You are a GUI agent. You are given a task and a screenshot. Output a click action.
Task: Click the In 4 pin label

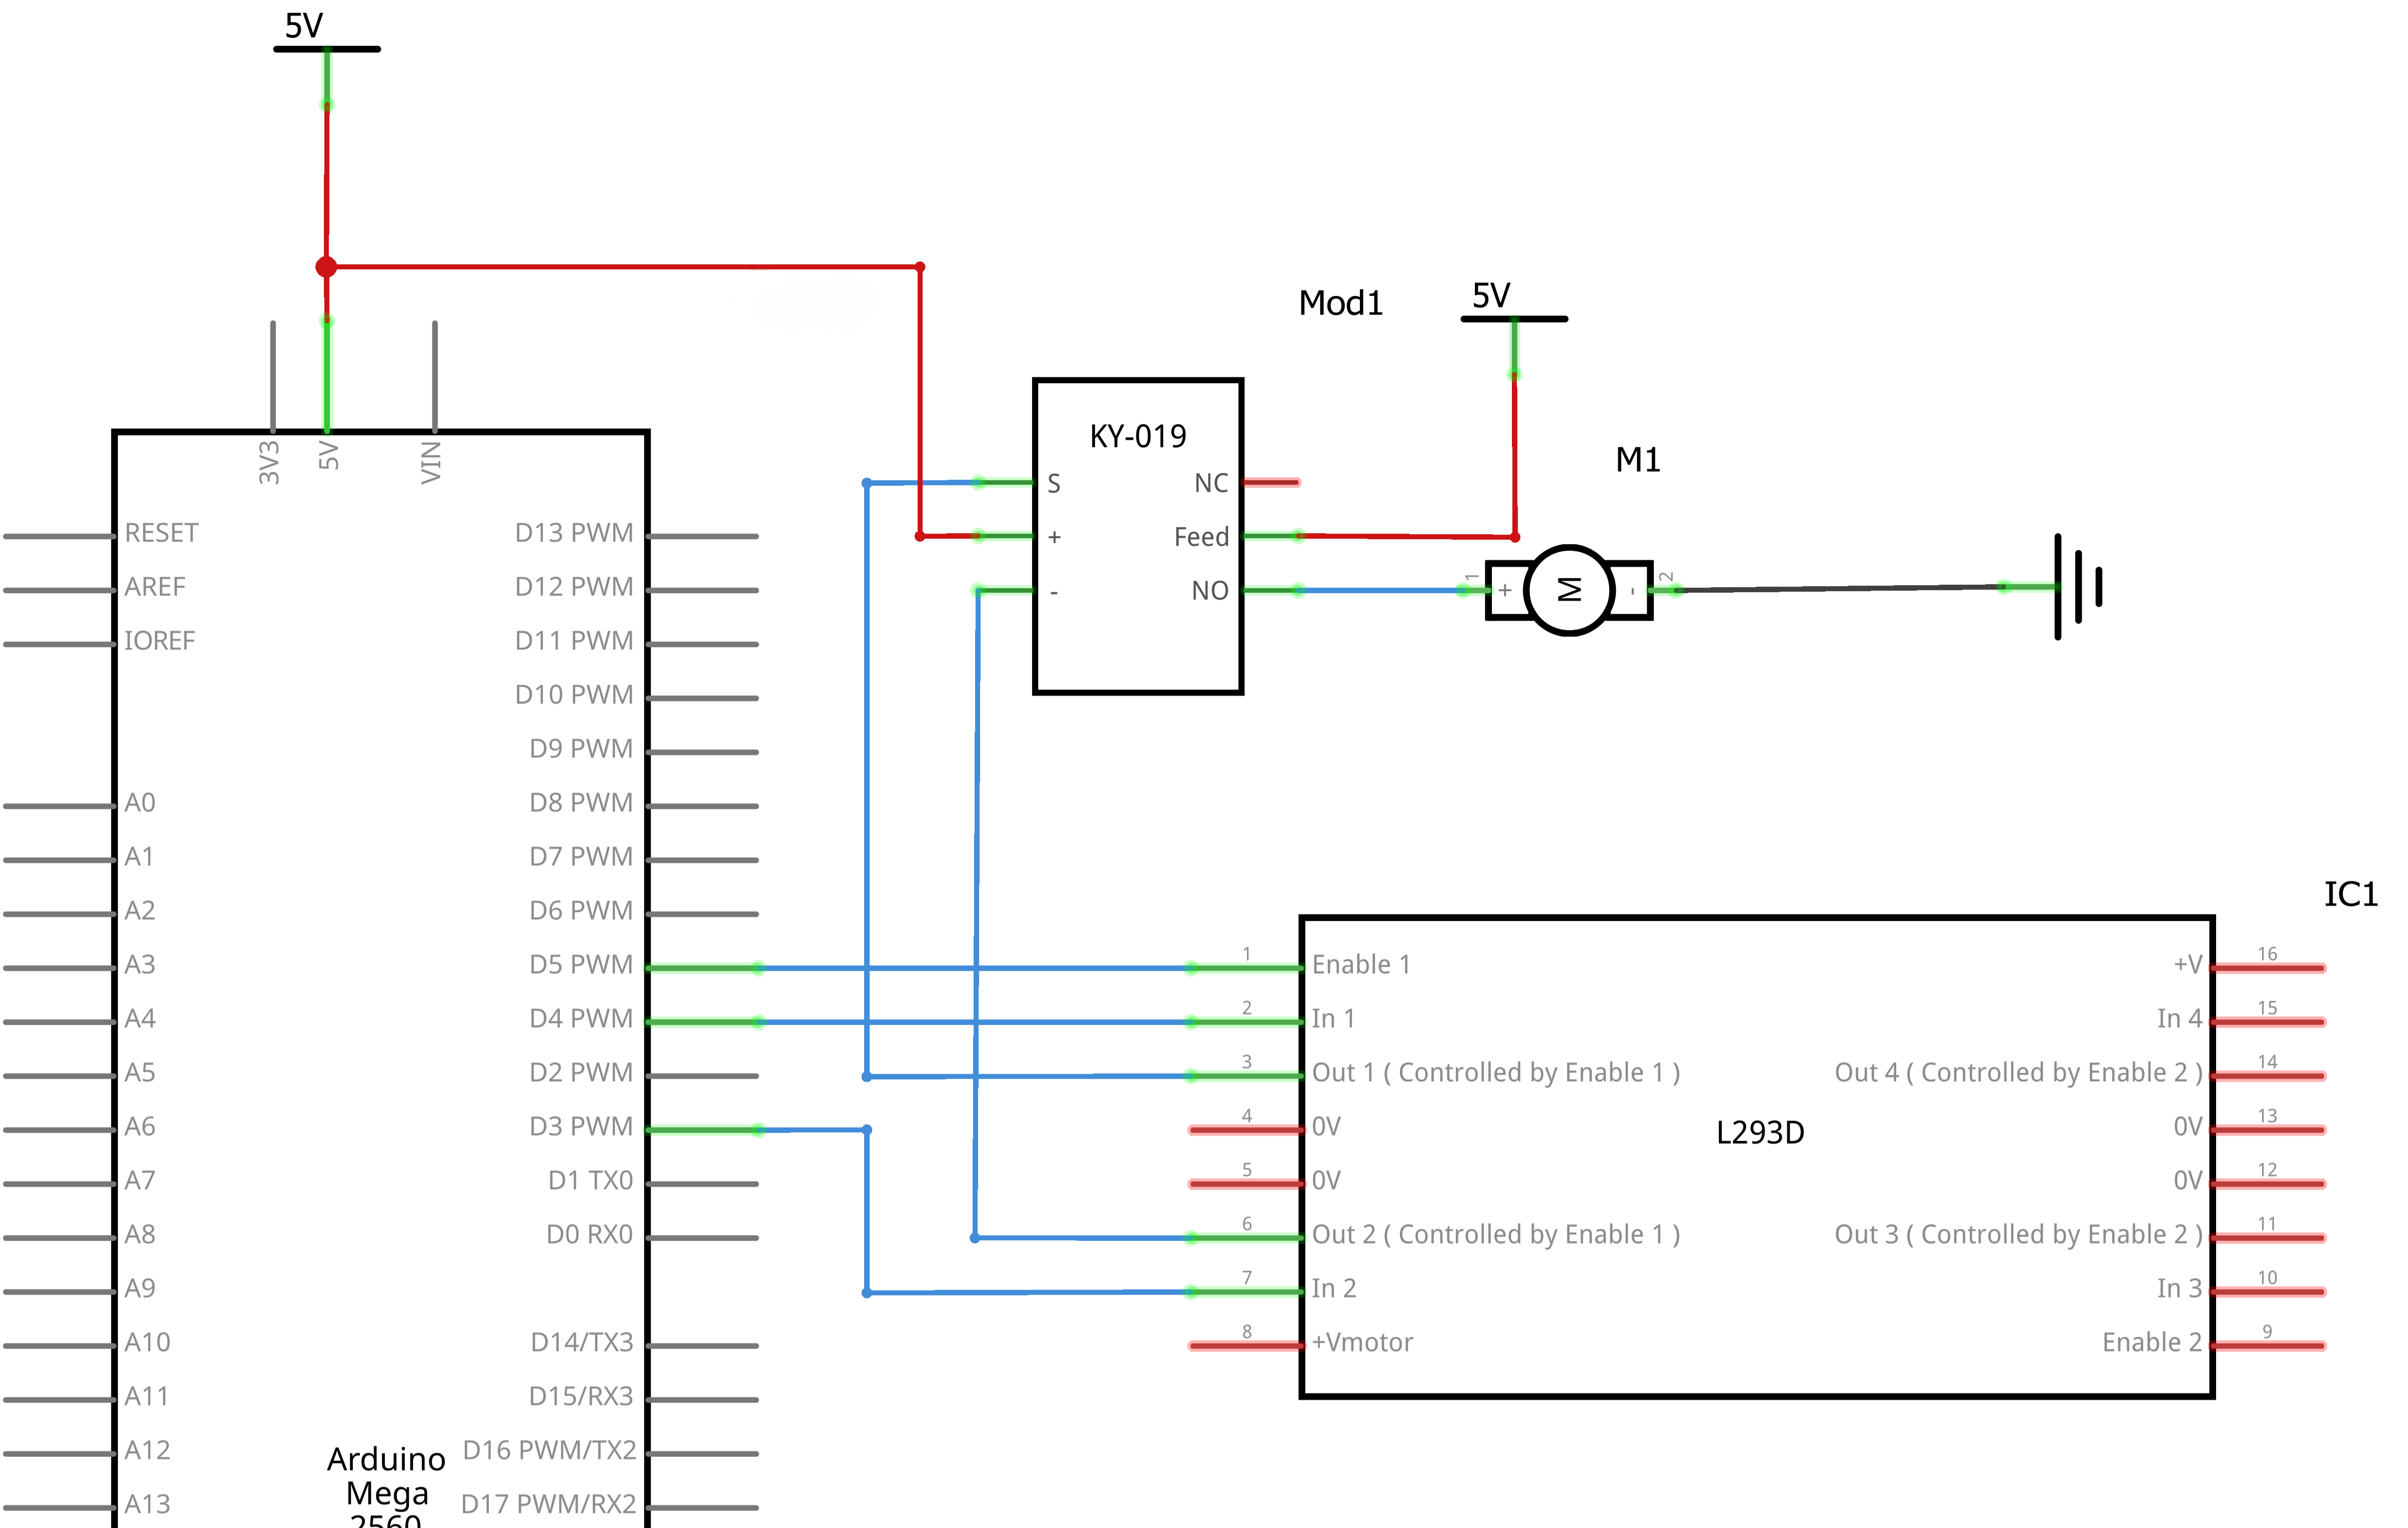pyautogui.click(x=2180, y=1019)
